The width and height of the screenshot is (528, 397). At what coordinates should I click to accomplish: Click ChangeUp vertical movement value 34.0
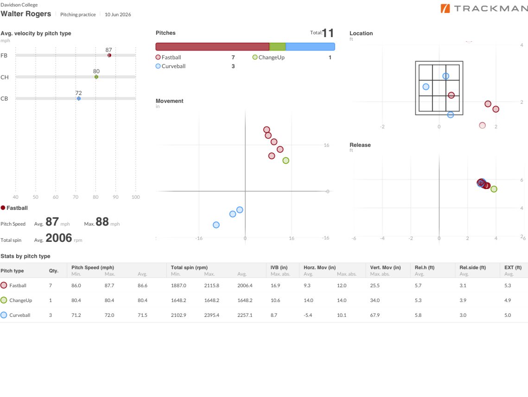point(375,300)
